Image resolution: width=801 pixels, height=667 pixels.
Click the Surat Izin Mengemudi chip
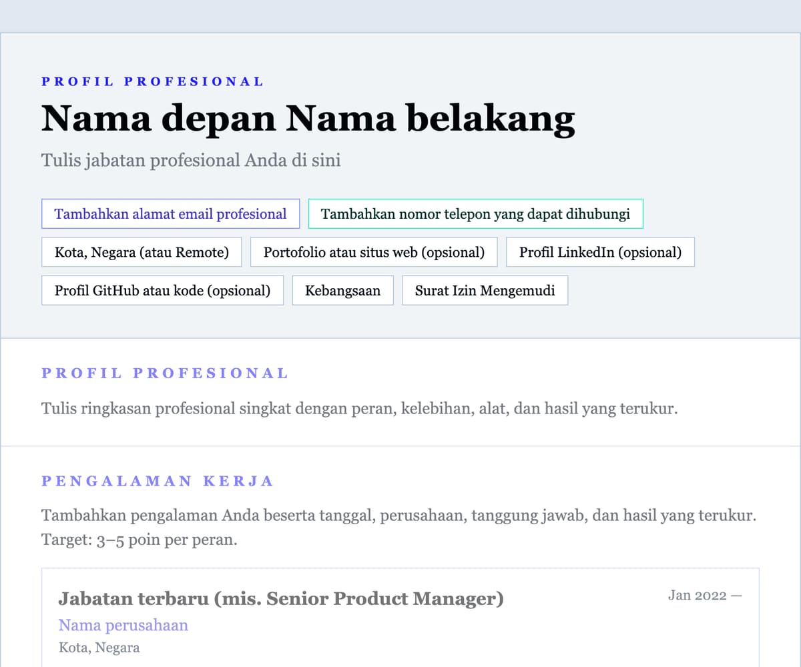click(x=485, y=290)
